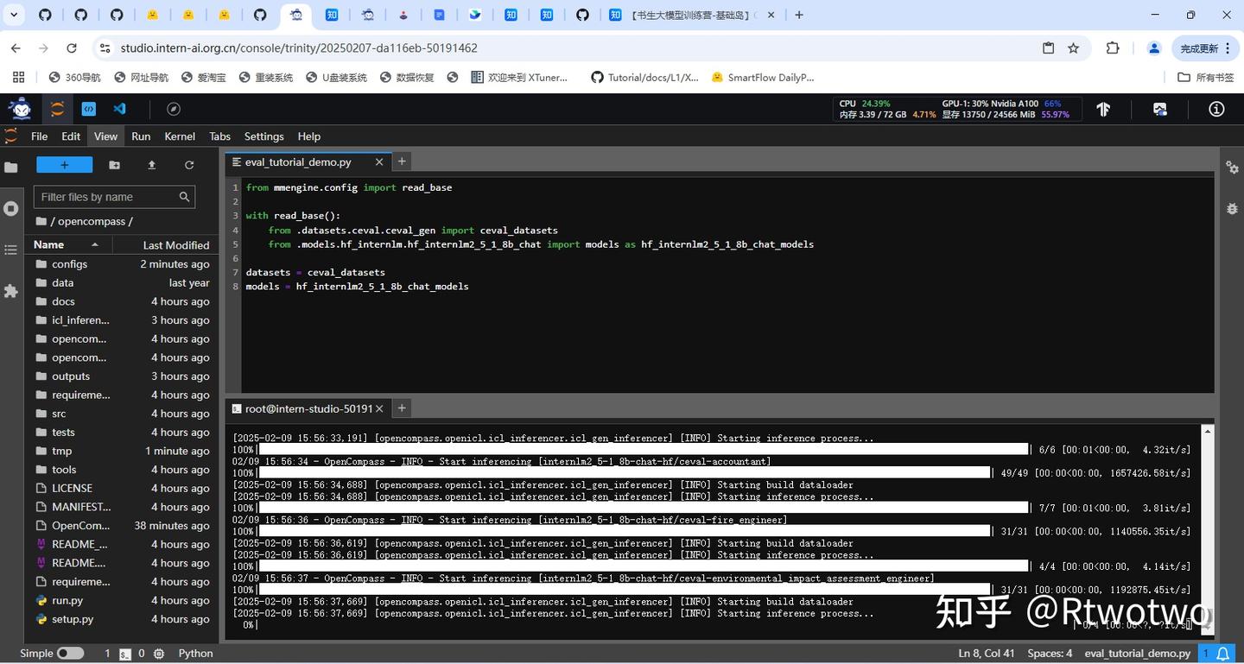
Task: Click the TensorBoard icon in the top bar
Action: pos(1103,109)
